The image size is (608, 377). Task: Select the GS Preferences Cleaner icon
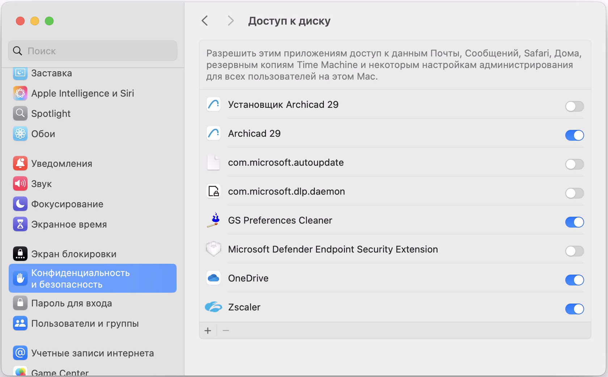[214, 220]
